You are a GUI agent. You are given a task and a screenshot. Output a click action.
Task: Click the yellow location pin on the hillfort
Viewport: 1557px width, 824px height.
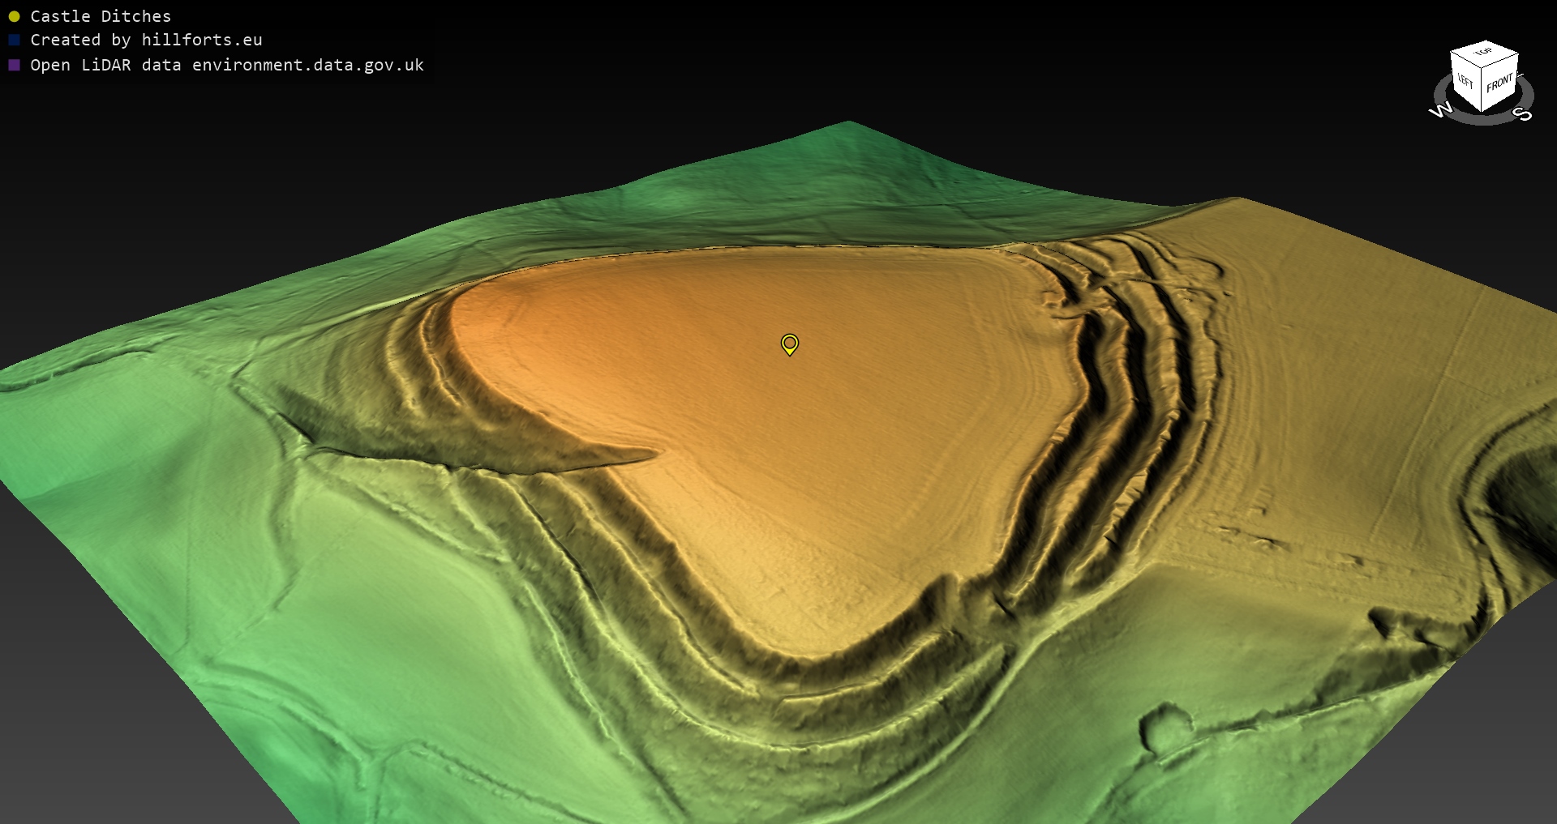point(789,344)
